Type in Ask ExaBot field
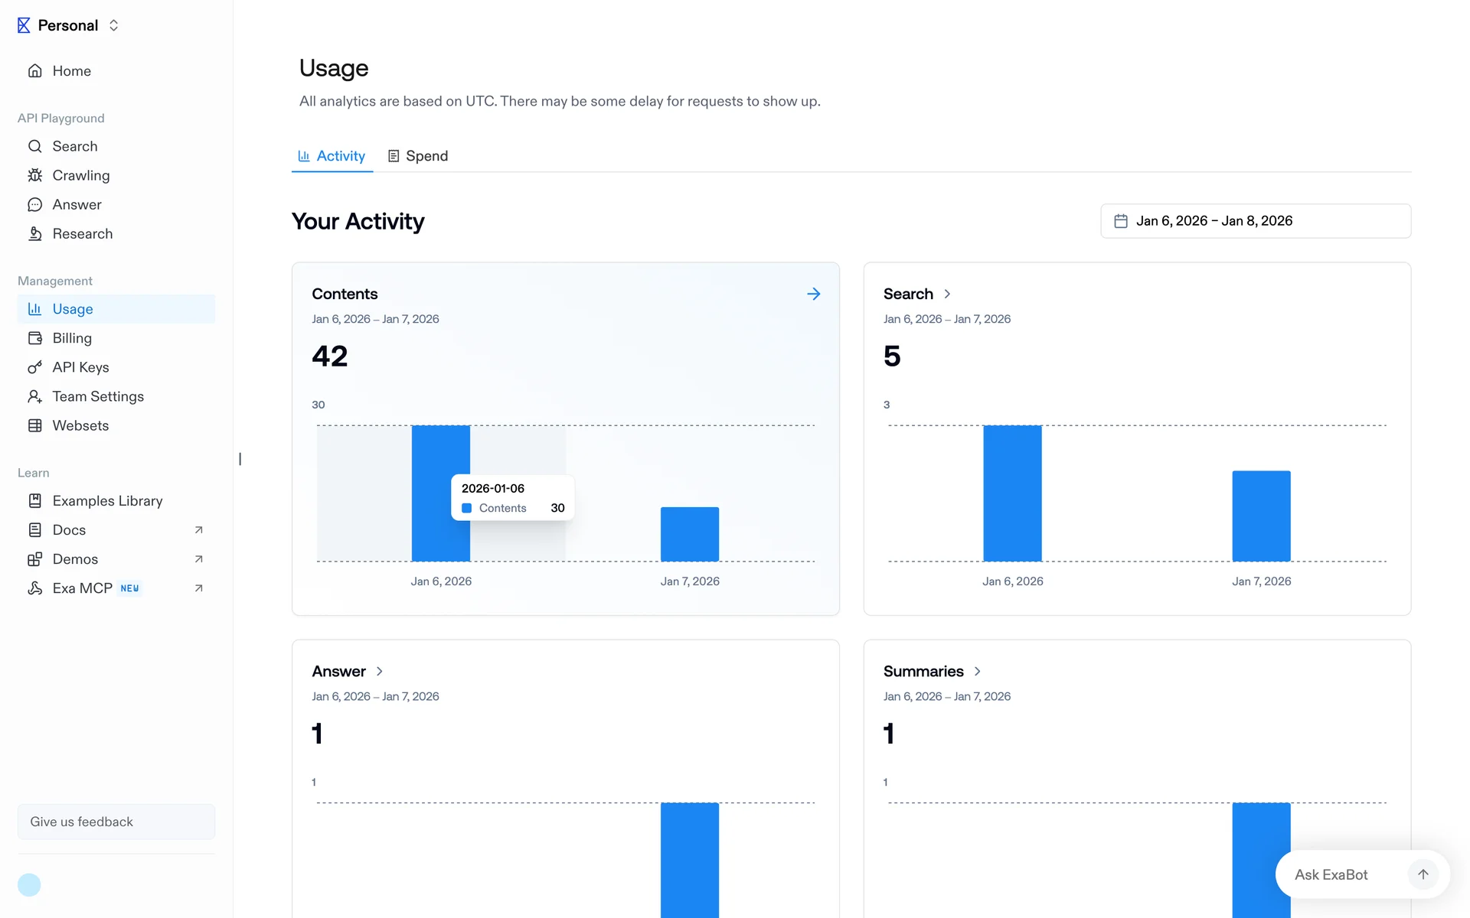The width and height of the screenshot is (1470, 918). pyautogui.click(x=1340, y=874)
